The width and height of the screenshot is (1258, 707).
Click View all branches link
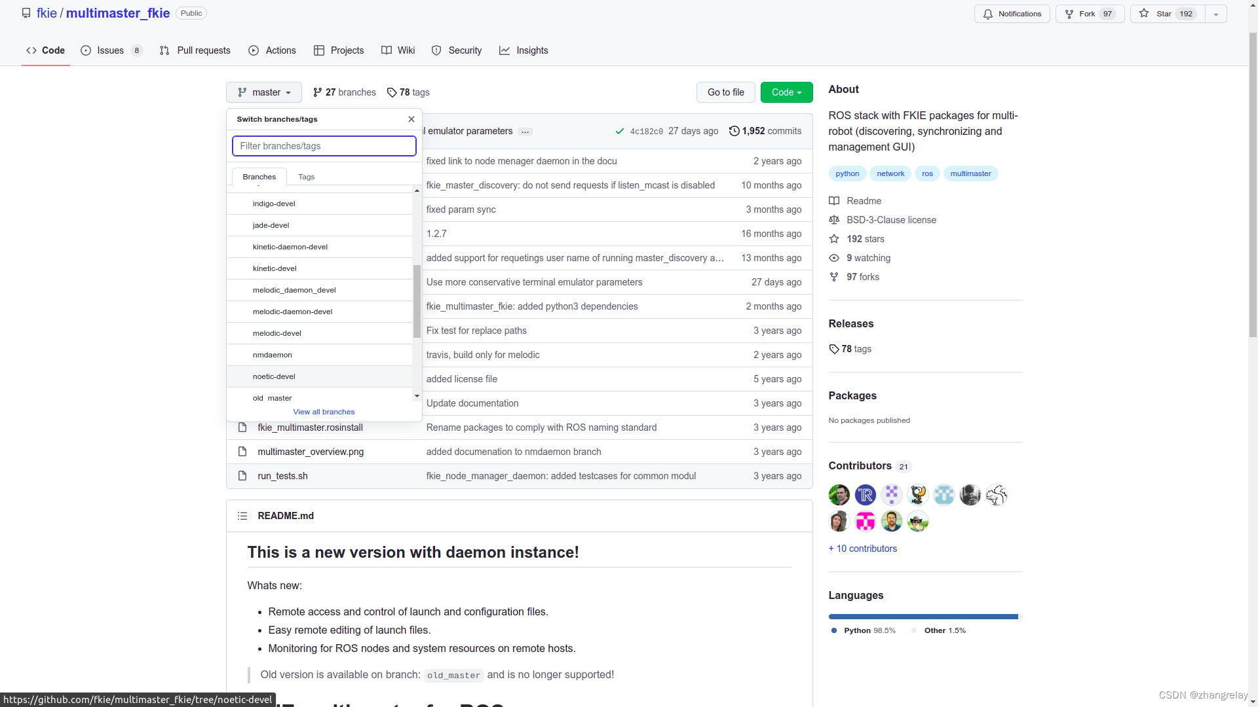(x=324, y=412)
